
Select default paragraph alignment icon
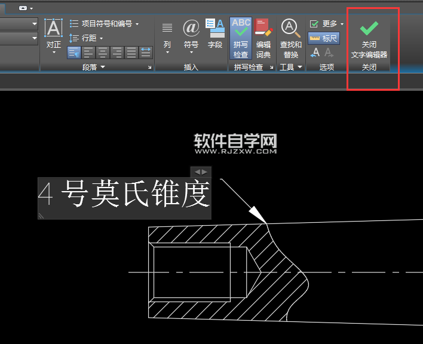(x=74, y=53)
